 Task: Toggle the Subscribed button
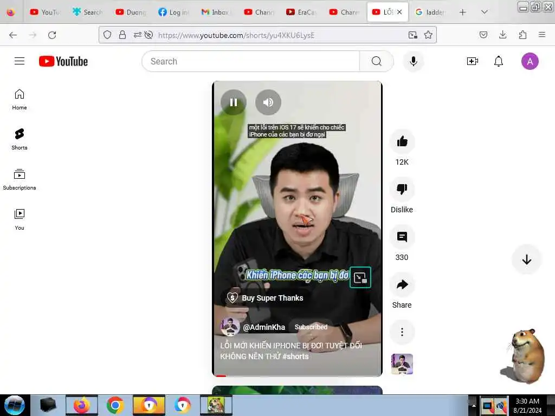pos(311,327)
